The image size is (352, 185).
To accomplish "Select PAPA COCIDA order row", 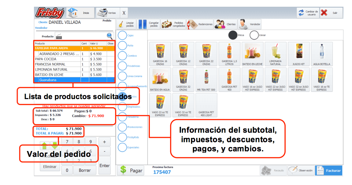I will pyautogui.click(x=74, y=59).
